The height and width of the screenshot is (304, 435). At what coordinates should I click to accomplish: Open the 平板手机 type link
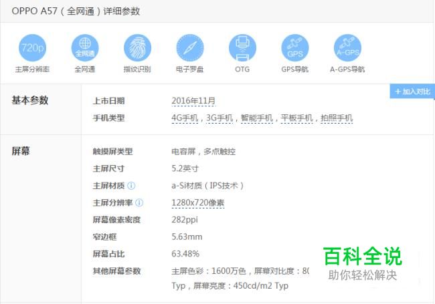297,118
